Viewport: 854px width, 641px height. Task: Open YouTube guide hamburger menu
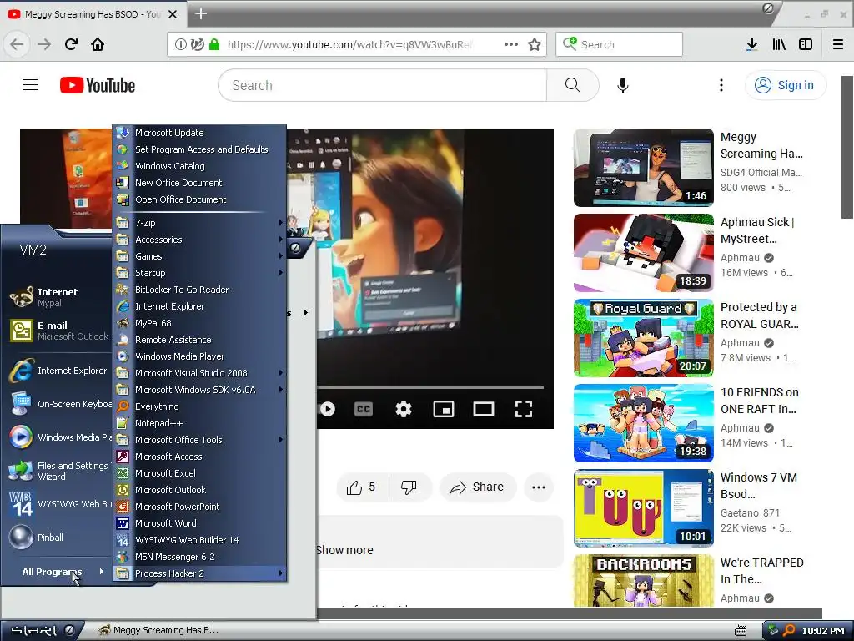click(30, 85)
